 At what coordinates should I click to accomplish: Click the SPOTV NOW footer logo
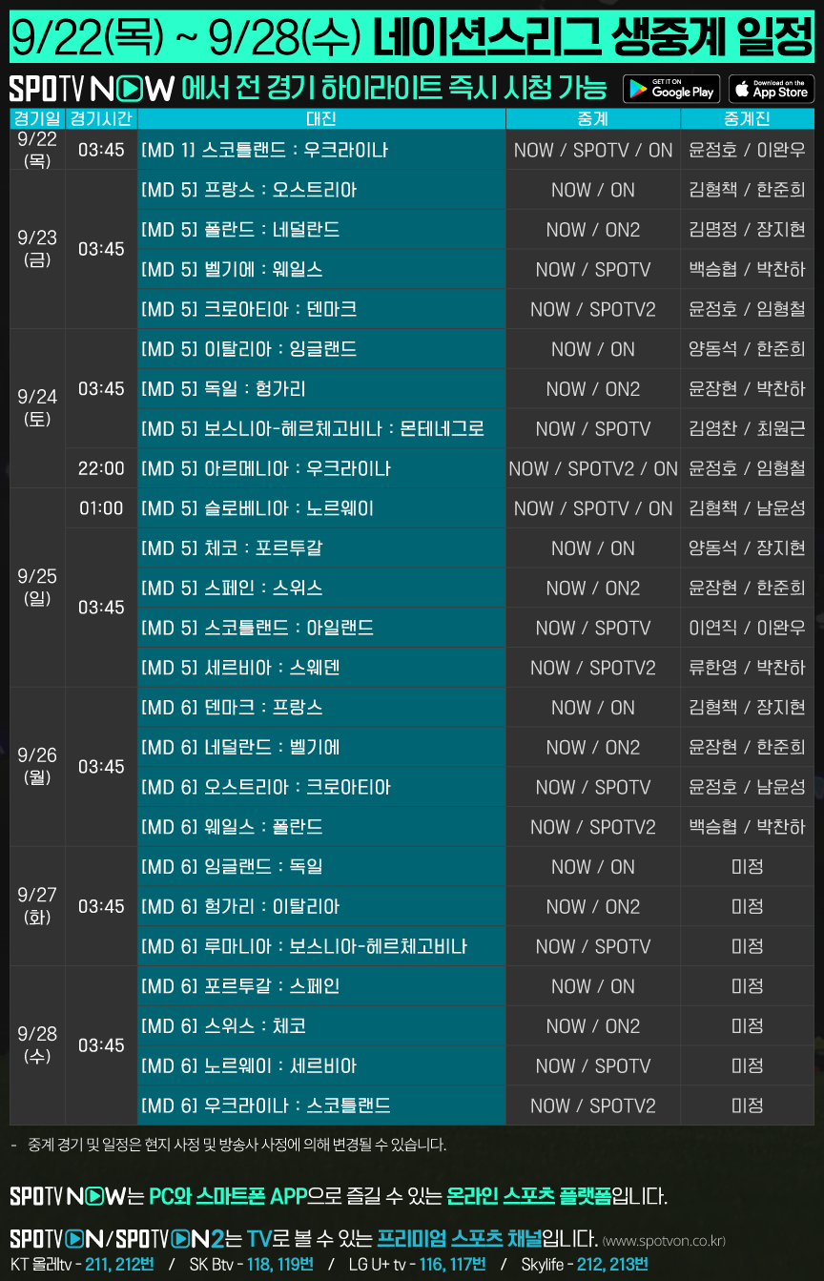(x=66, y=1196)
